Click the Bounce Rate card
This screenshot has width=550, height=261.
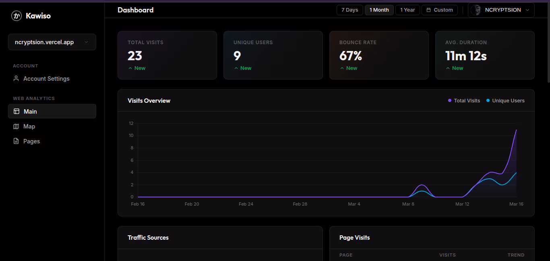[379, 55]
